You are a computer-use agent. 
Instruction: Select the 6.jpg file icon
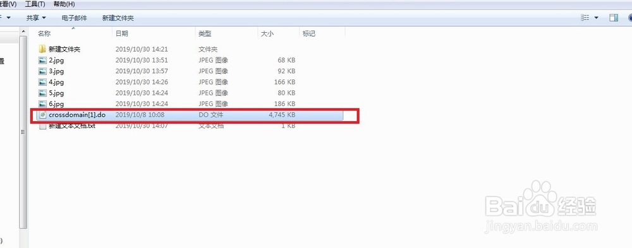pos(43,104)
